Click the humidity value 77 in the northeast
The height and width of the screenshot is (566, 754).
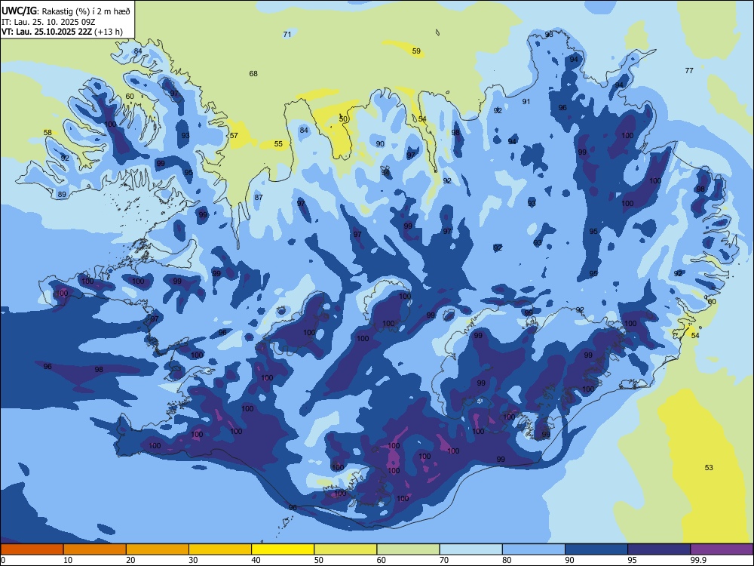689,71
